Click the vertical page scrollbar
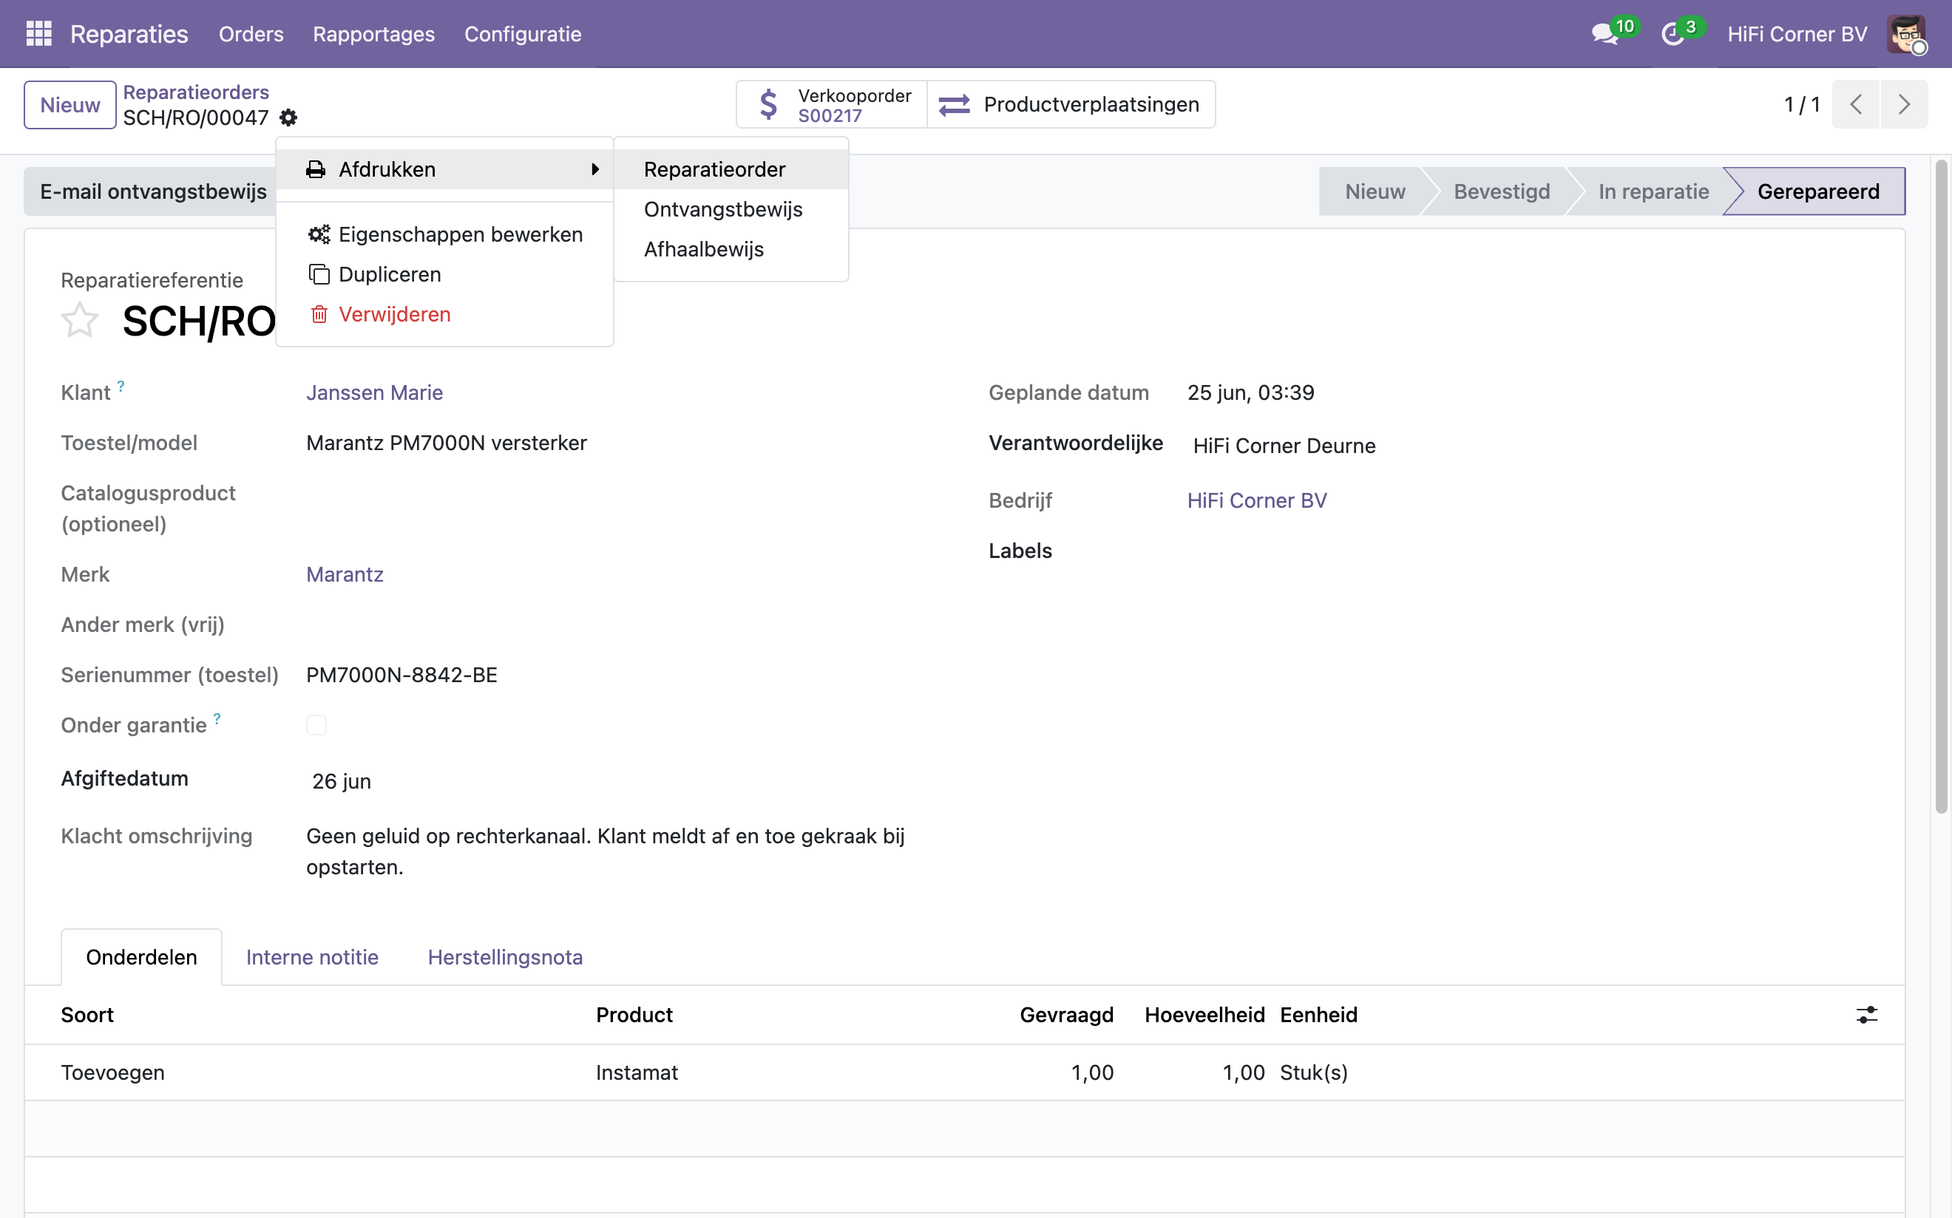The image size is (1952, 1218). coord(1941,487)
